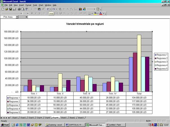Switch to the Sheet1 tab

(x=64, y=118)
